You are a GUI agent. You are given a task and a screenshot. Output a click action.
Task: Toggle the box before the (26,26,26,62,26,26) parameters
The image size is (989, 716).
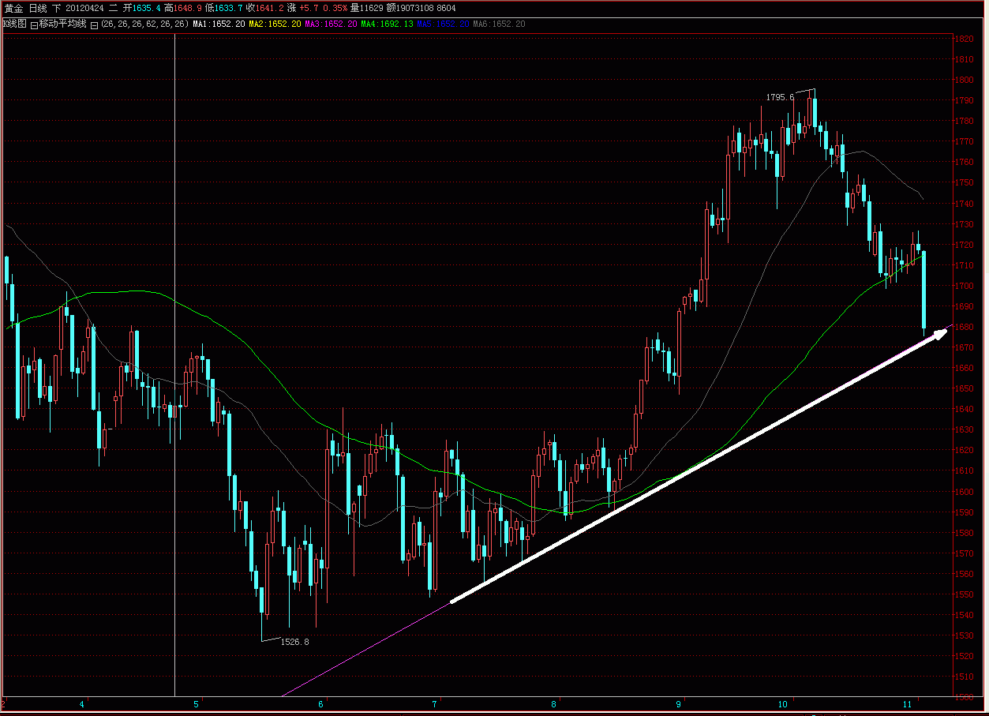[94, 24]
